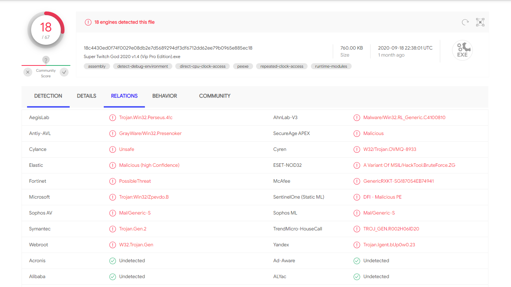The width and height of the screenshot is (511, 287).
Task: Click the EXE file type icon
Action: click(462, 50)
